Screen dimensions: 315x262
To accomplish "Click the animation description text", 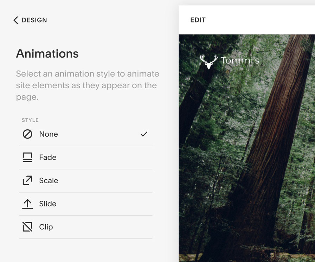I will coord(88,85).
